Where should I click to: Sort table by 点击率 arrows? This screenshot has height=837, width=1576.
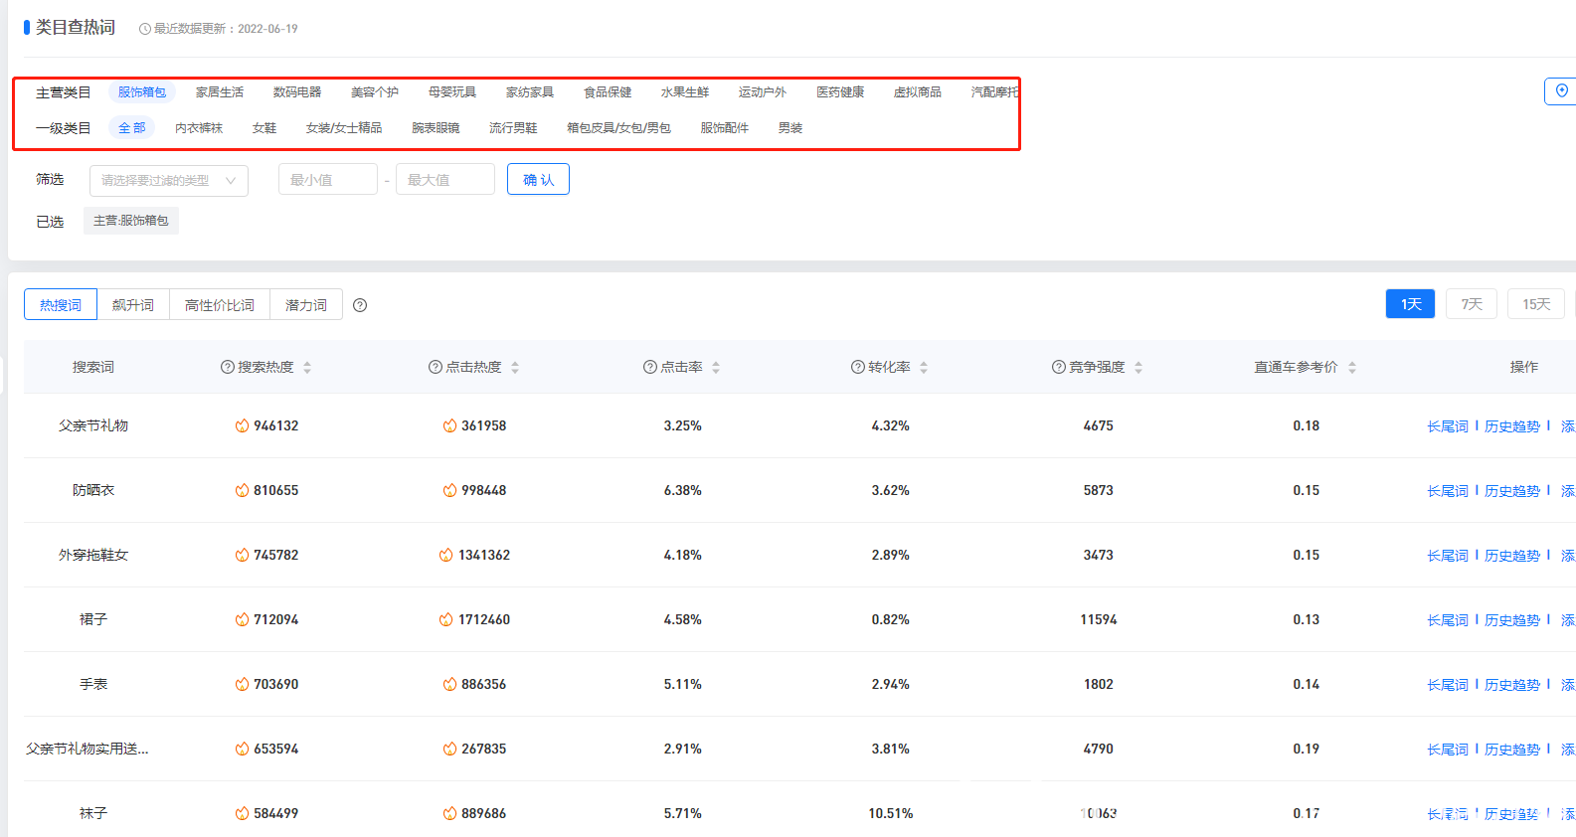(716, 367)
